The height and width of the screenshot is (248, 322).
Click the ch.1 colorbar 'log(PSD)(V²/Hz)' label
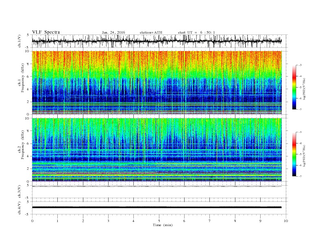pyautogui.click(x=305, y=89)
